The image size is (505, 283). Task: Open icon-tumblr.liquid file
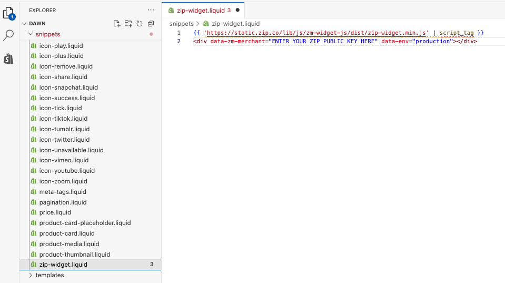tap(90, 129)
